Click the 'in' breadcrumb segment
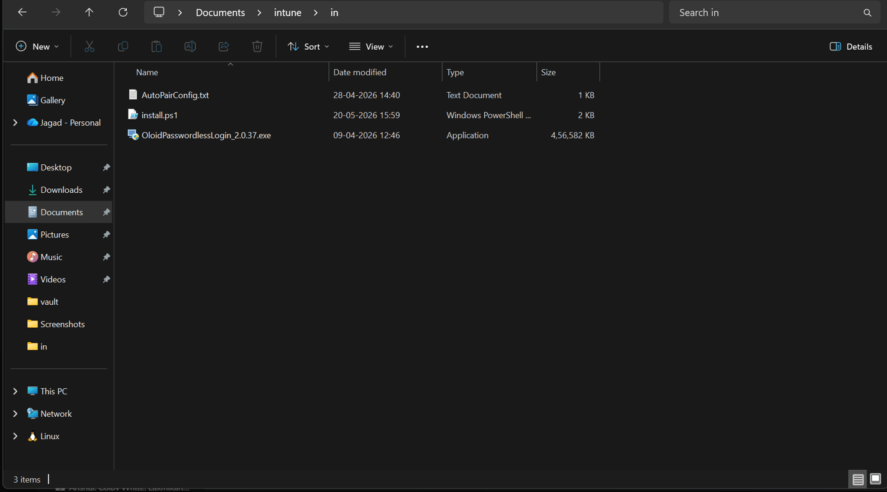 334,12
